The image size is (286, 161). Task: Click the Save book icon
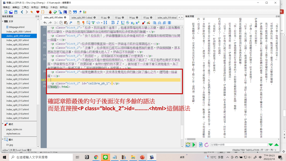tap(16, 12)
